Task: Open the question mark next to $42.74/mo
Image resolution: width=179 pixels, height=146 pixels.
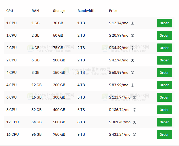Action: [x=132, y=60]
